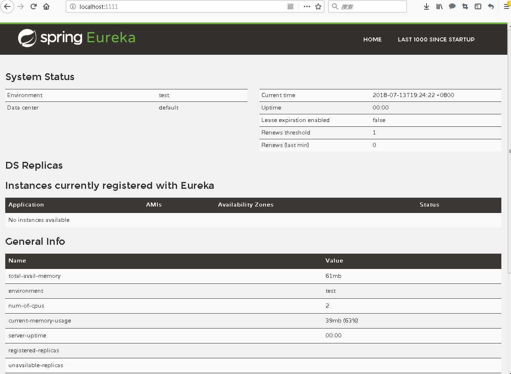
Task: Reload the current page
Action: (x=34, y=6)
